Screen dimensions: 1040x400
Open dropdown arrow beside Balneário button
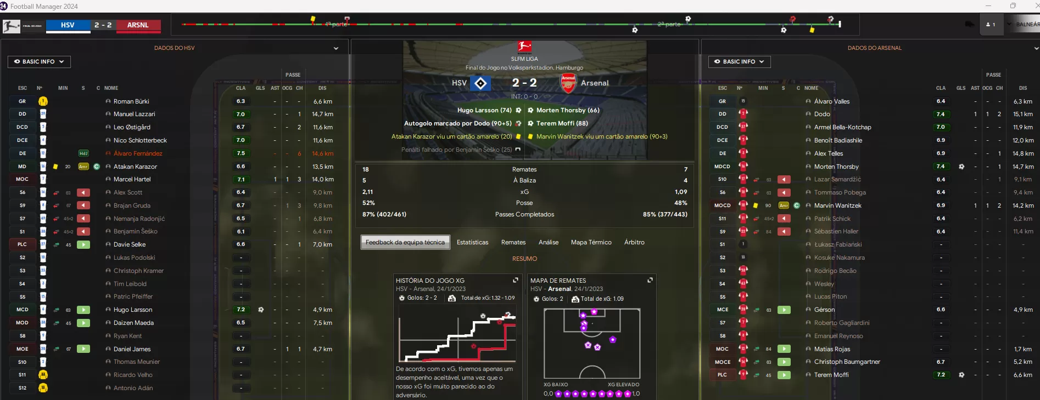(1009, 24)
